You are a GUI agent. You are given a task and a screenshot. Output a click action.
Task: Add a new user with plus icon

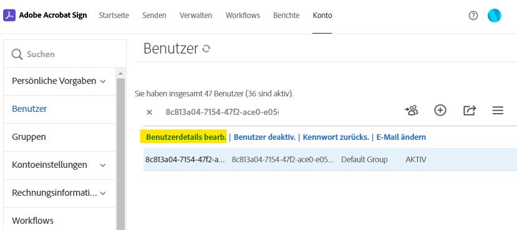pos(440,111)
